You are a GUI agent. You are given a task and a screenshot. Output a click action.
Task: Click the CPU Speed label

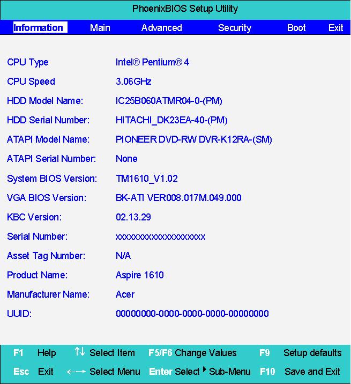[x=31, y=82]
